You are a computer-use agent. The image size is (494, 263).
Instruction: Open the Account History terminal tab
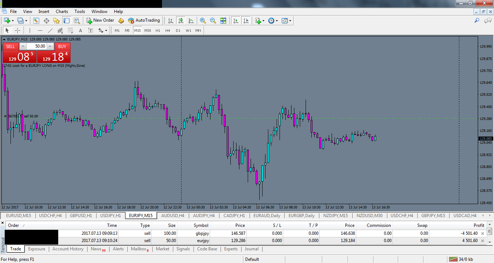pyautogui.click(x=68, y=249)
